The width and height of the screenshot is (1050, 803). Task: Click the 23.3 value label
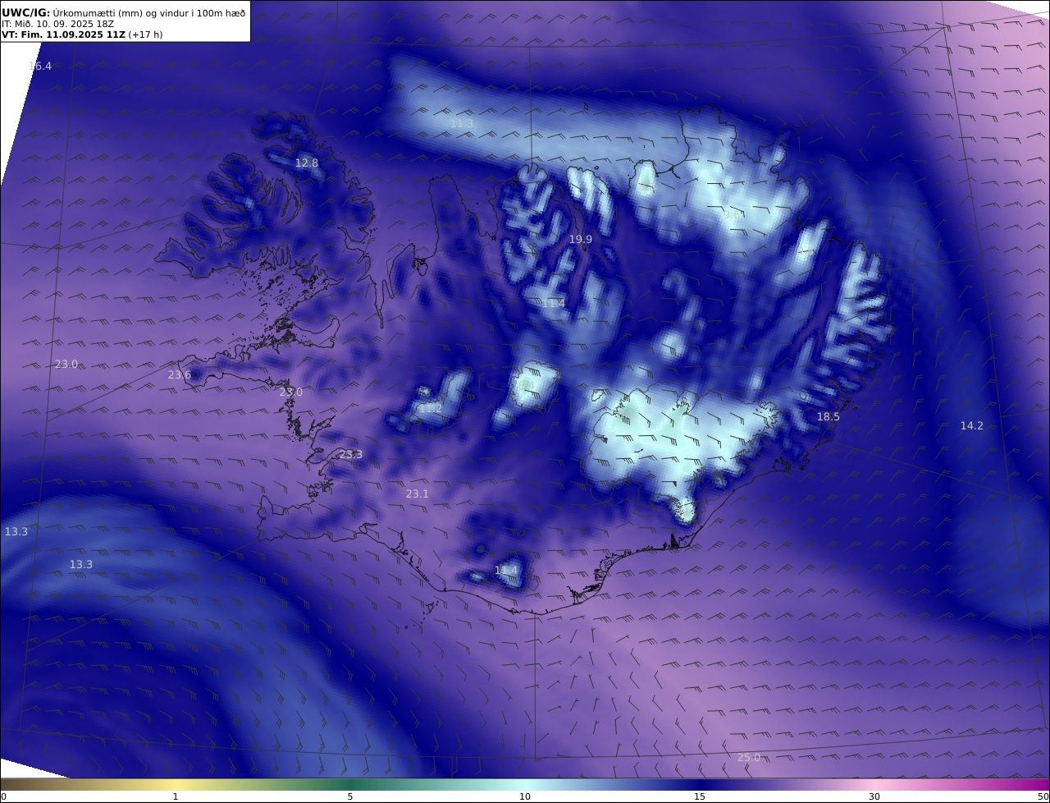pos(350,454)
